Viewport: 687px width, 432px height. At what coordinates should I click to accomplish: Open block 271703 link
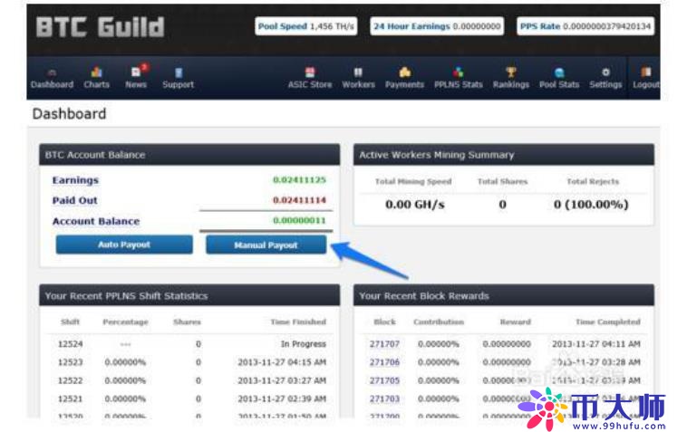[x=384, y=398]
